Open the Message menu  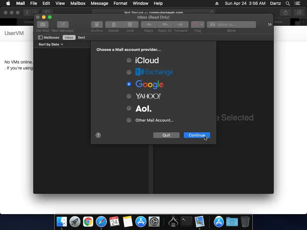[x=100, y=3]
